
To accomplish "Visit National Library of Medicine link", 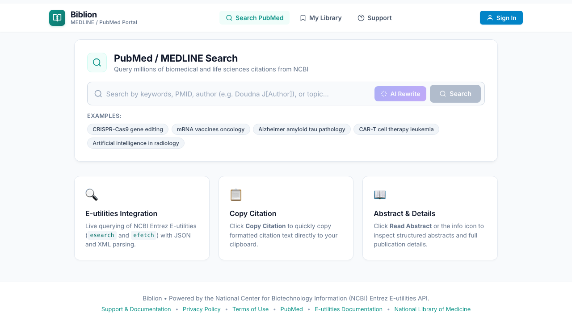I will (x=433, y=309).
